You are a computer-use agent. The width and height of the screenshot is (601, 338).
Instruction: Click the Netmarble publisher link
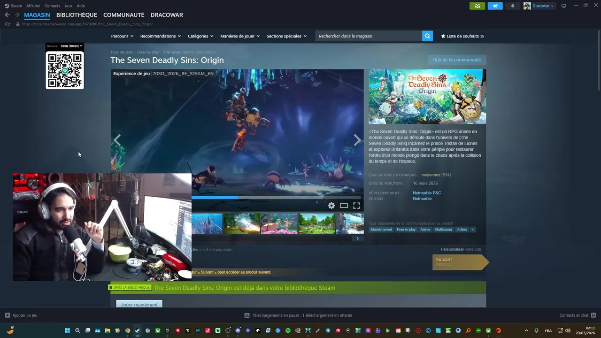422,199
